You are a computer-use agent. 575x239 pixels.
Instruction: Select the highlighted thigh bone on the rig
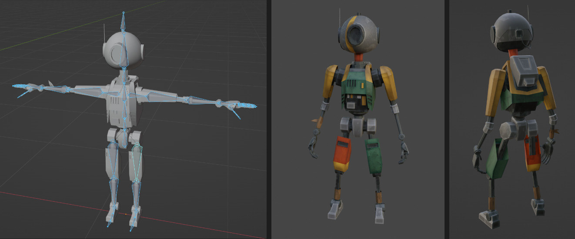click(137, 163)
